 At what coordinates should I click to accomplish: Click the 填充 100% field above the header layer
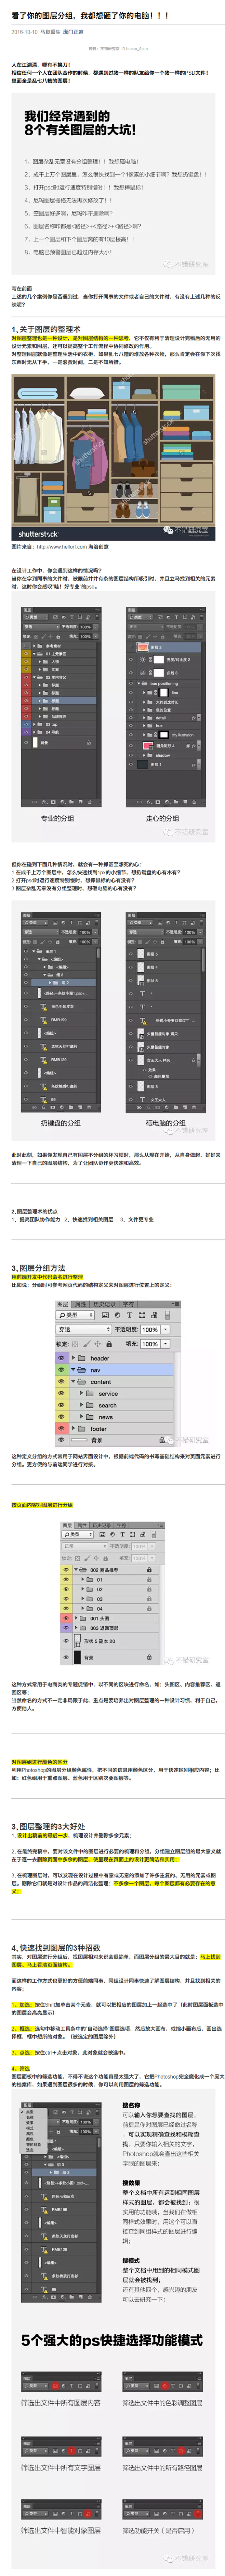[150, 1344]
